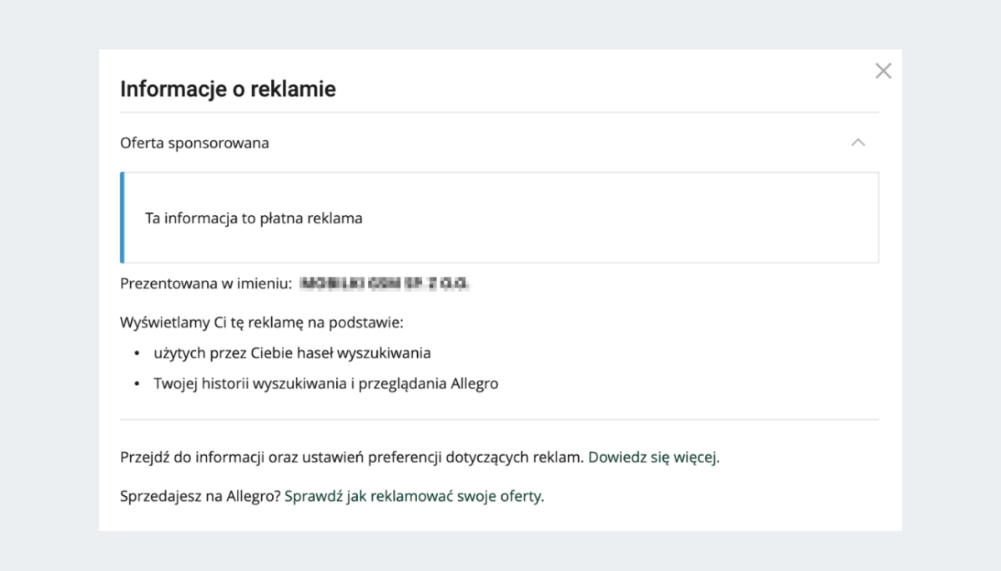Close the ad information dialog

click(x=883, y=71)
